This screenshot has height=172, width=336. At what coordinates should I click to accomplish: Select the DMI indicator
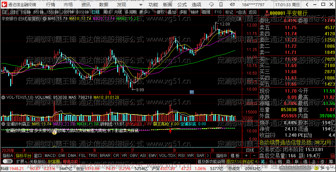click(62, 155)
